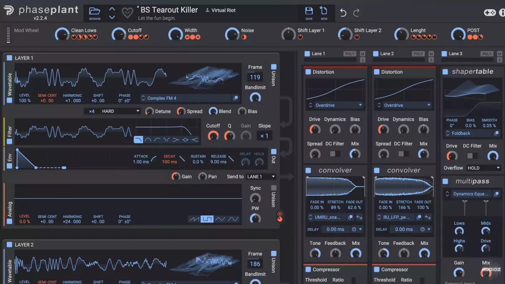Save the current preset
The height and width of the screenshot is (284, 505).
click(309, 13)
